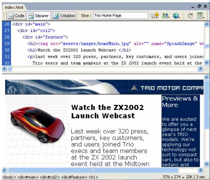
Task: Click the 'Last week over 320 press' paragraph
Action: (110, 148)
